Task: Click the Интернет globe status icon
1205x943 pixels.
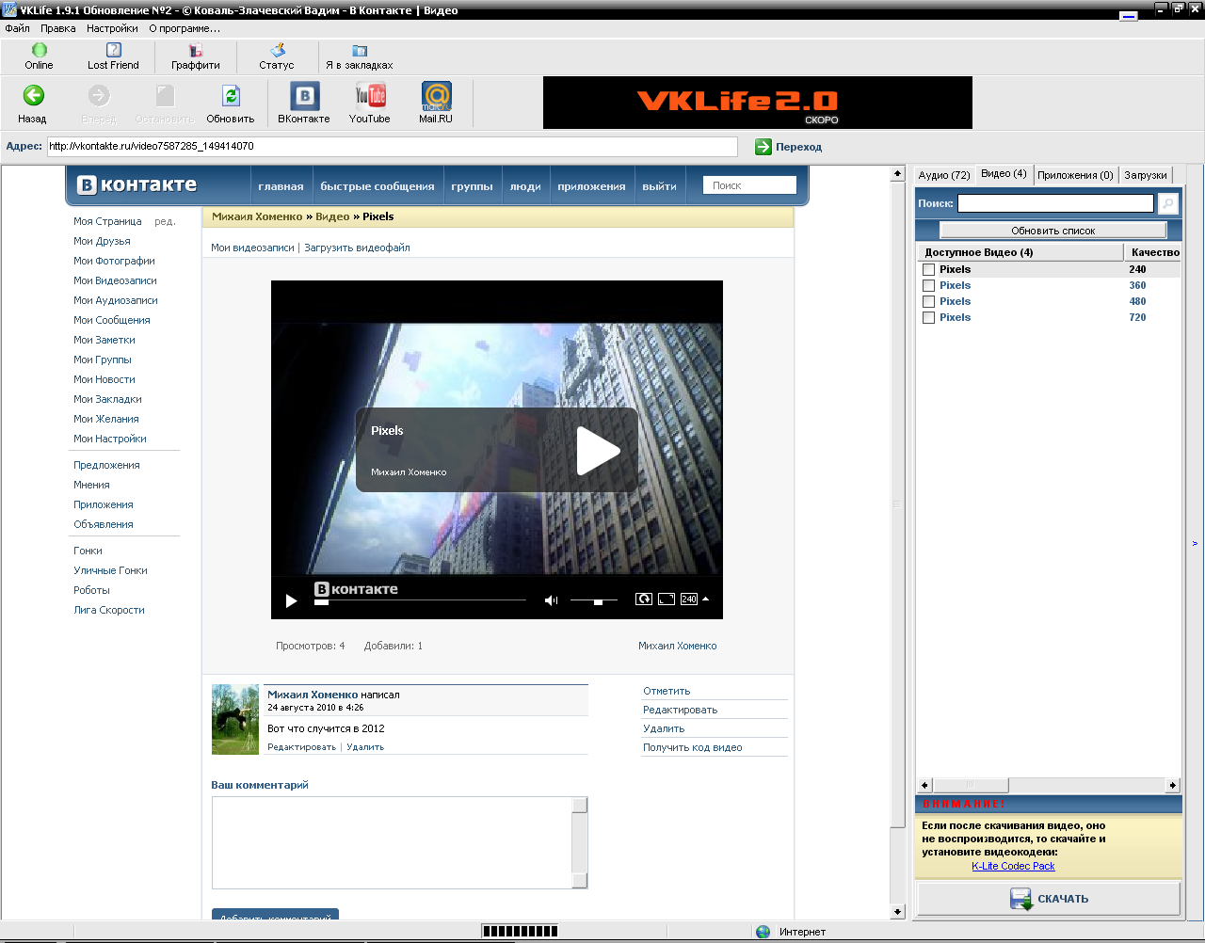Action: tap(763, 932)
